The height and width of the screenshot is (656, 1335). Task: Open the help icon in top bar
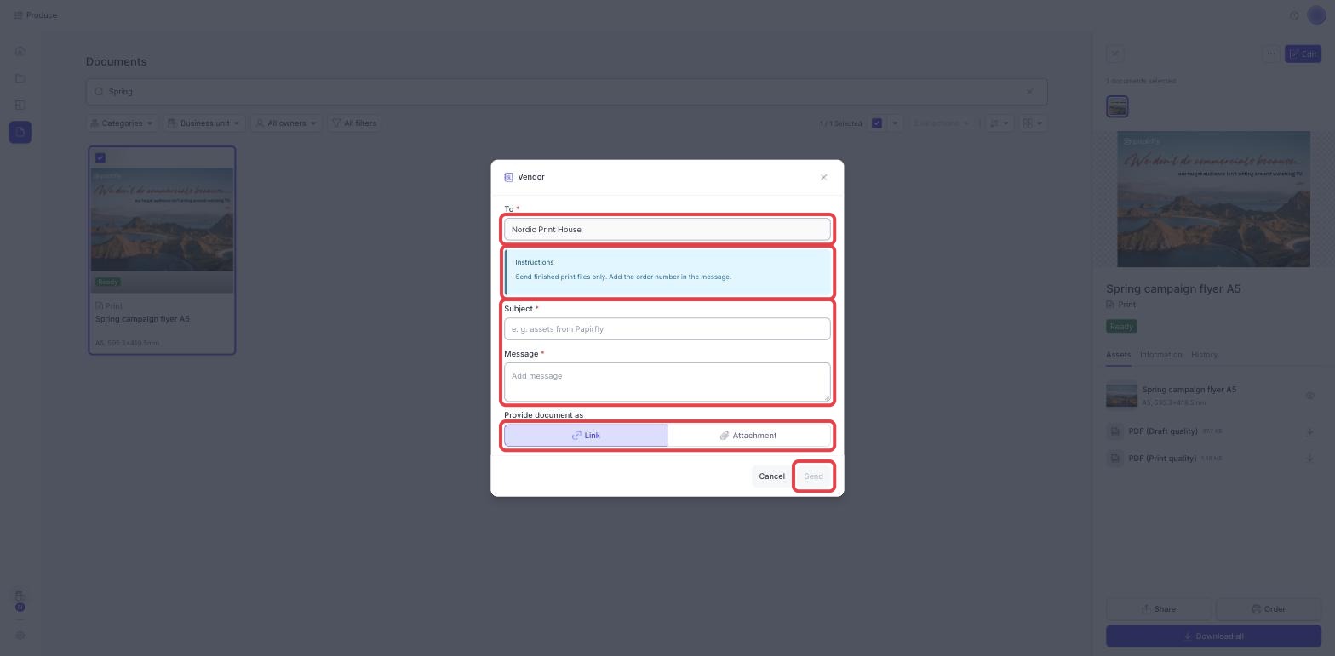click(x=1294, y=15)
